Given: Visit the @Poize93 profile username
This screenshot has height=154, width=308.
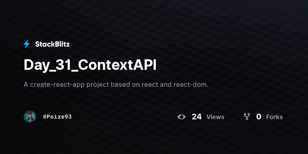Looking at the screenshot, I should (57, 117).
